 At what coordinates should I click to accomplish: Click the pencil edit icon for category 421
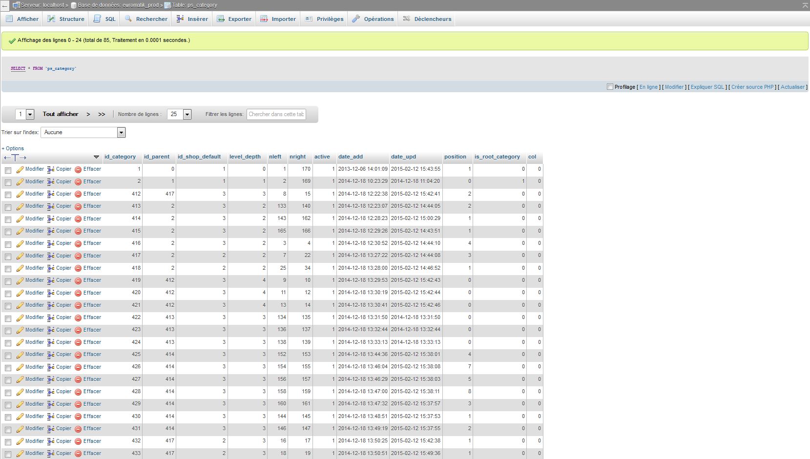coord(20,305)
